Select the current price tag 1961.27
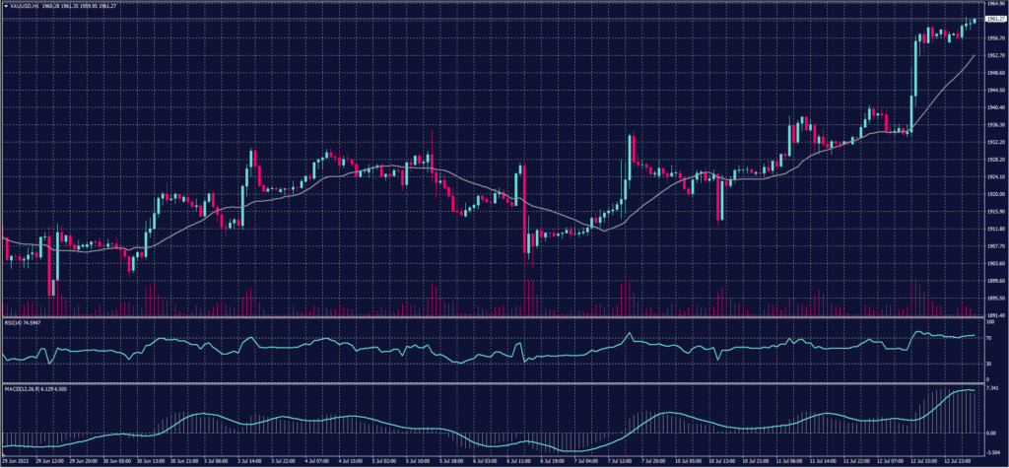Viewport: 1009px width, 468px height. [x=994, y=18]
